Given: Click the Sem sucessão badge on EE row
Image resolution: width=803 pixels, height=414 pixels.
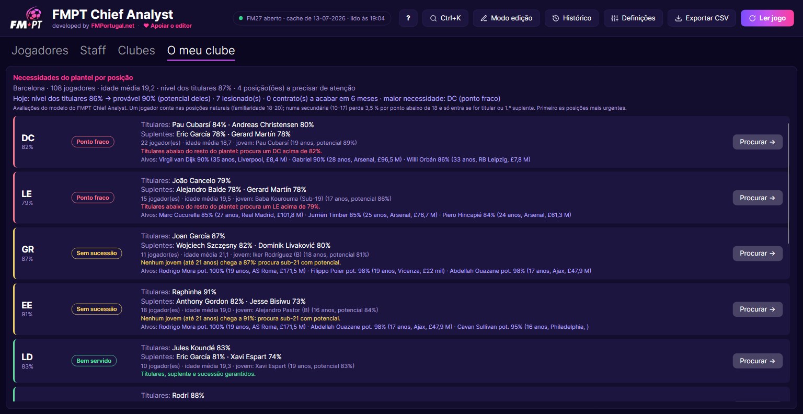Looking at the screenshot, I should (x=97, y=309).
